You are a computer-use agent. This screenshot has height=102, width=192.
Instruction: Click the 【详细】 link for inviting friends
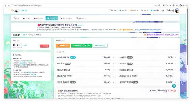pyautogui.click(x=33, y=74)
